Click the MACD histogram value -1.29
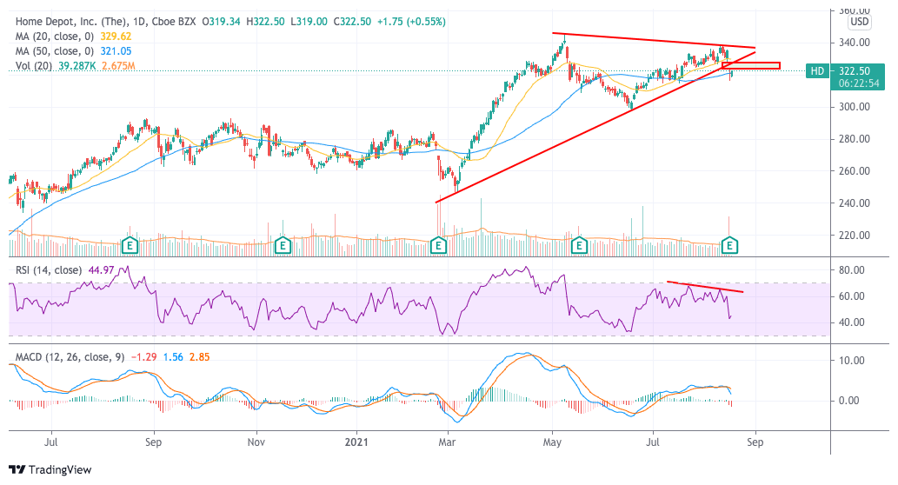The width and height of the screenshot is (898, 485). [x=143, y=357]
